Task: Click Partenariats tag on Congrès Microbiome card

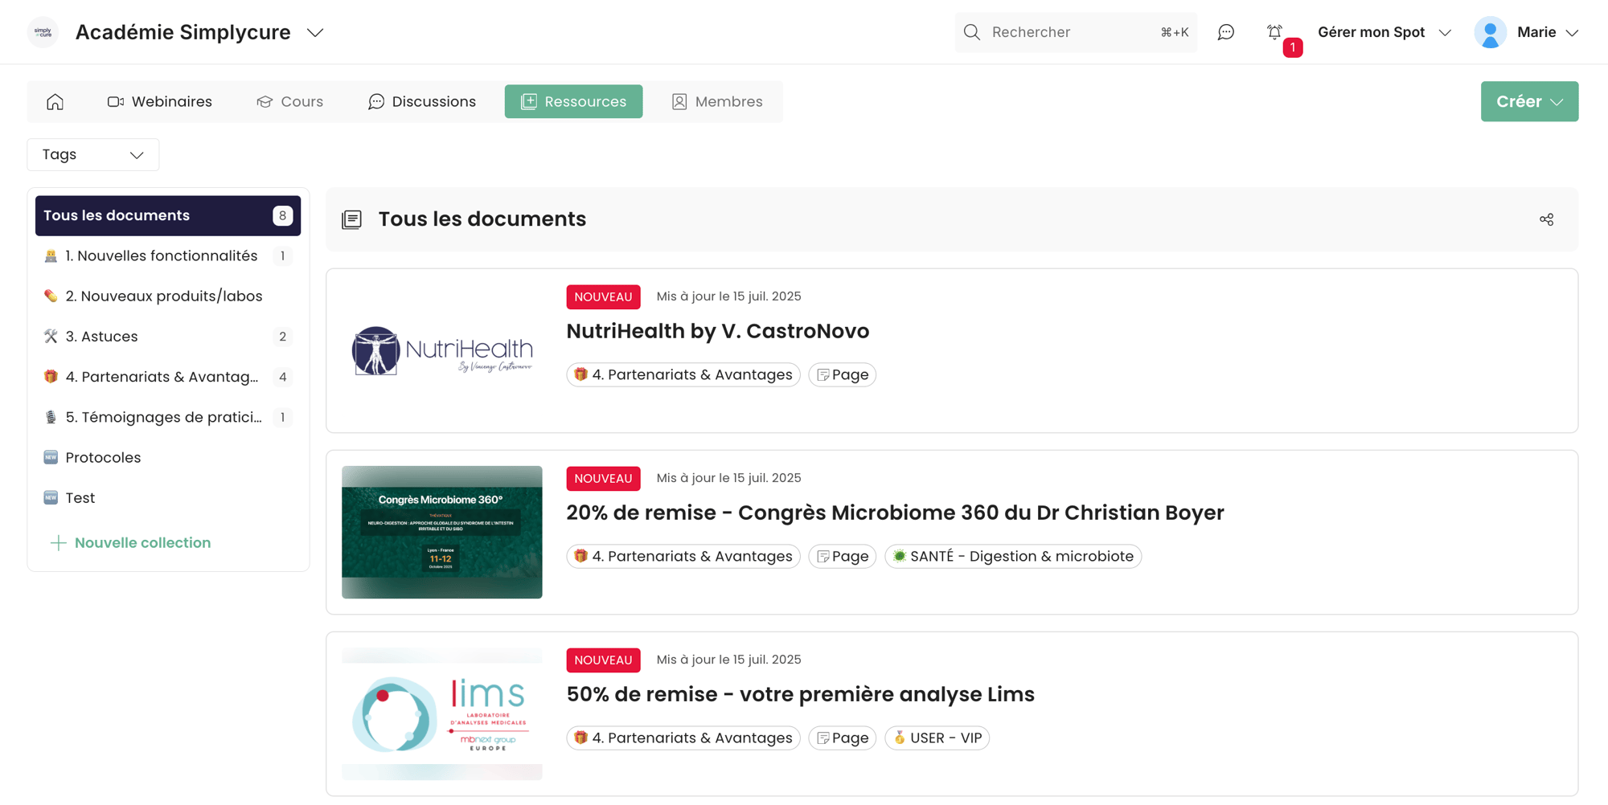Action: (x=683, y=556)
